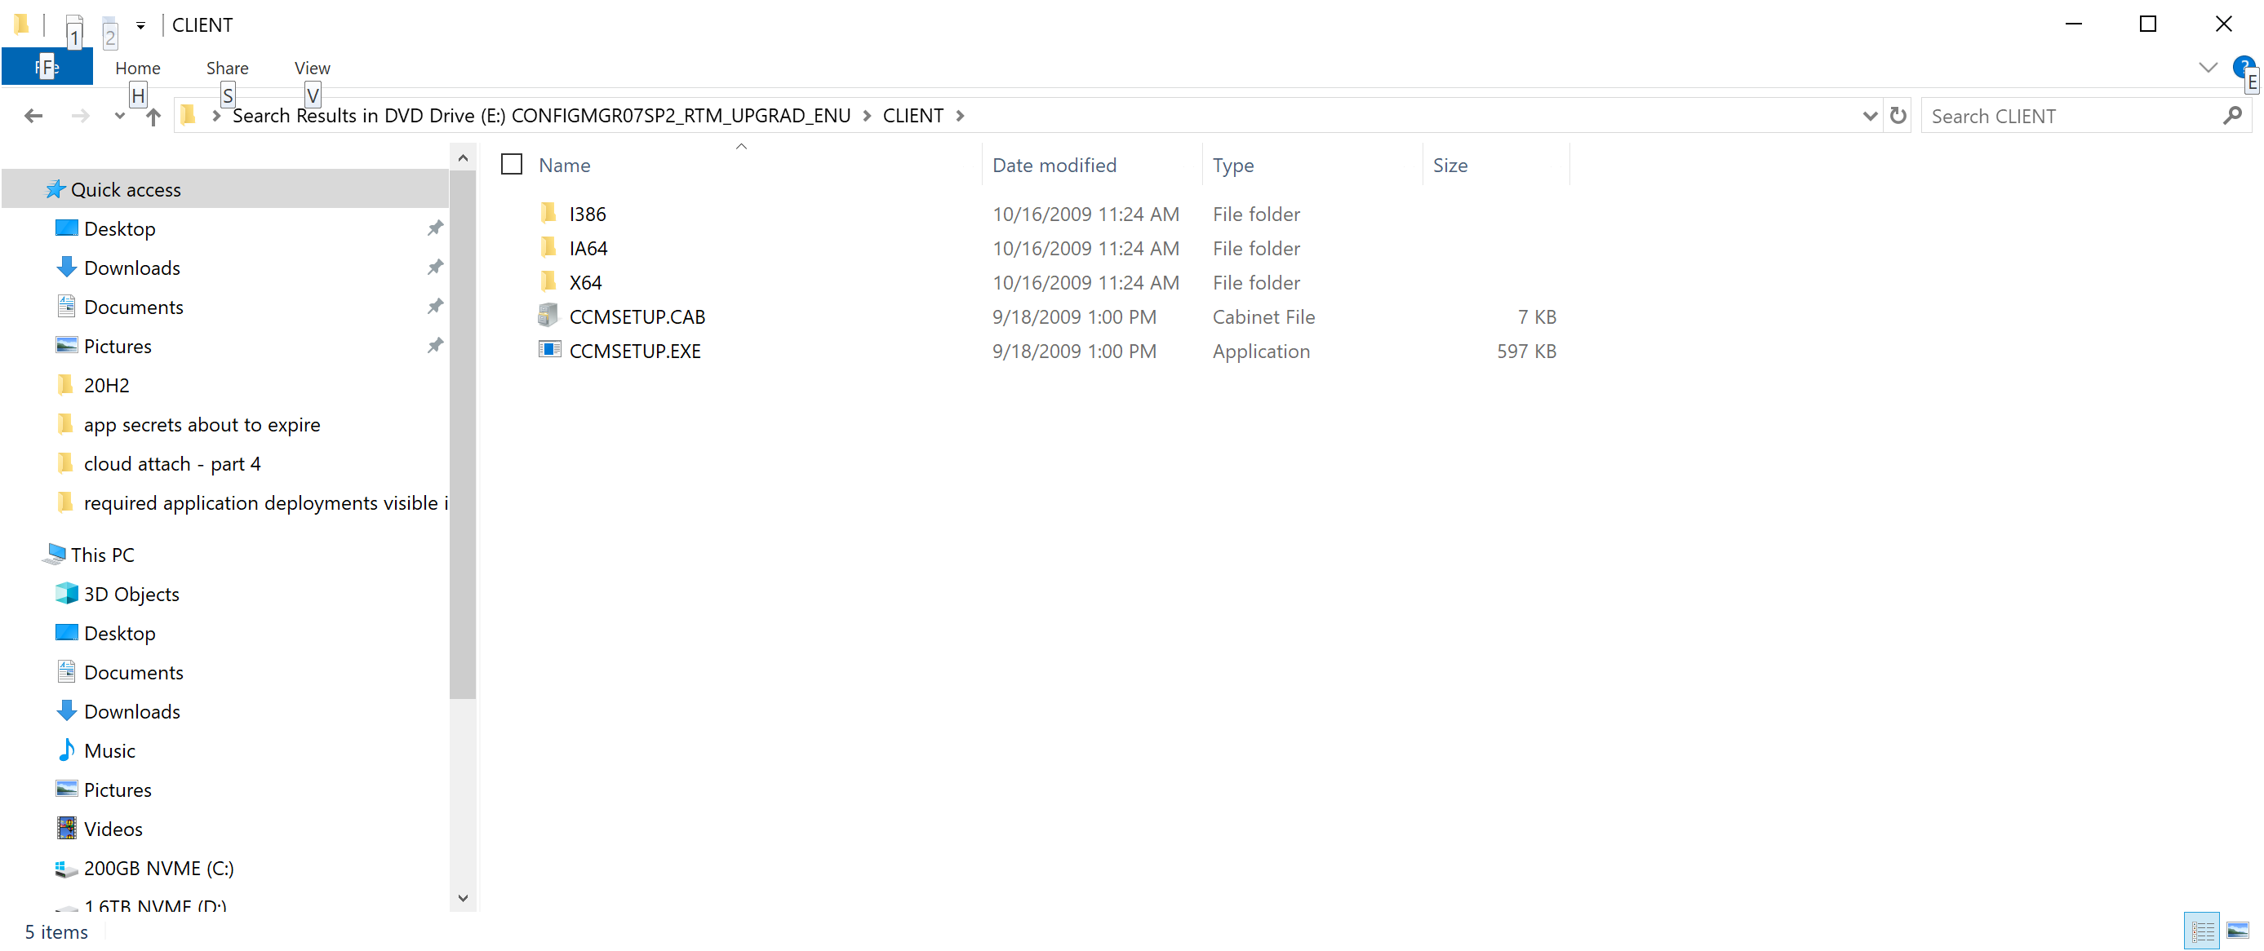The image size is (2264, 951).
Task: Open Pictures under This PC
Action: click(118, 789)
